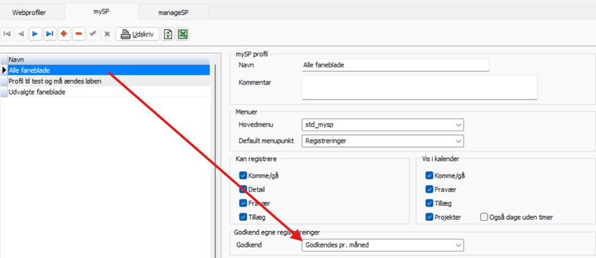Go to the next record arrow
Image resolution: width=596 pixels, height=258 pixels.
35,34
